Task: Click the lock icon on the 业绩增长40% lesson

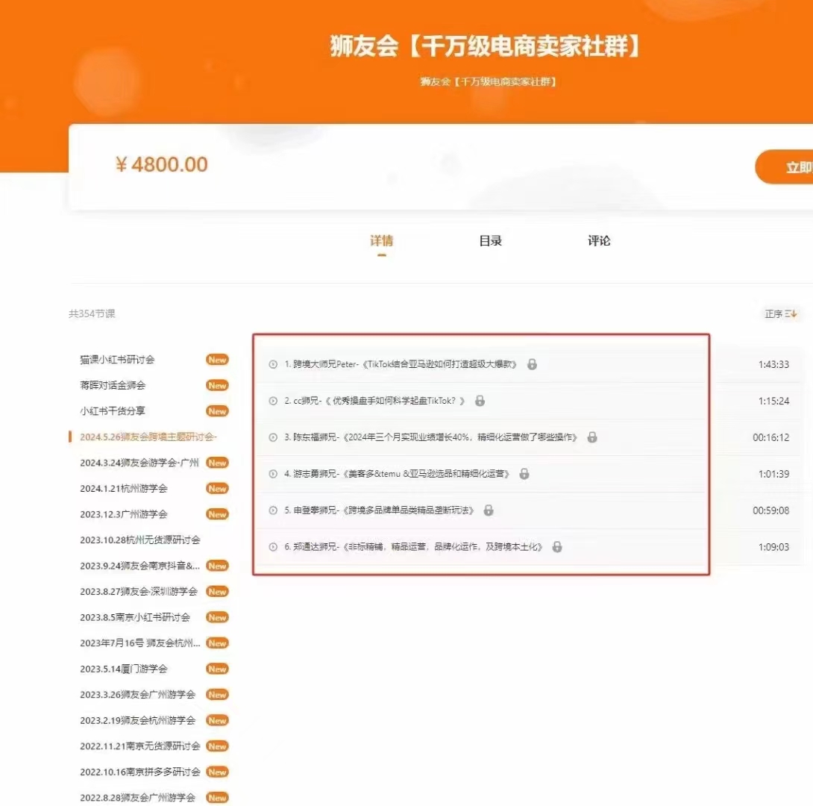Action: pos(592,437)
